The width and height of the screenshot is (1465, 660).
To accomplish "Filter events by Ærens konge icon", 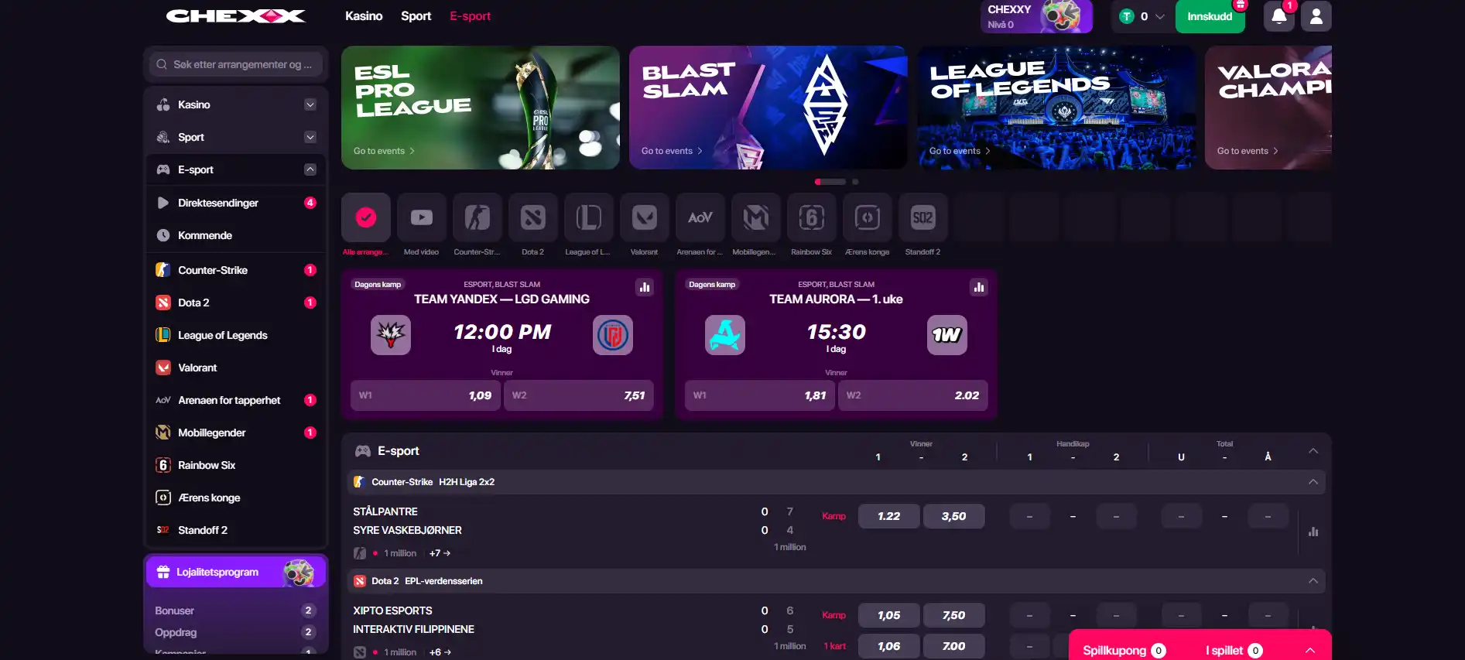I will (x=868, y=217).
